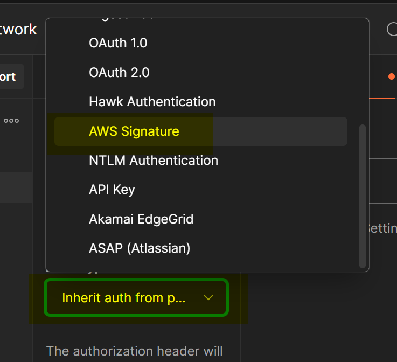The height and width of the screenshot is (362, 397).
Task: Click the orange unsaved-changes dot on the tab
Action: click(392, 76)
